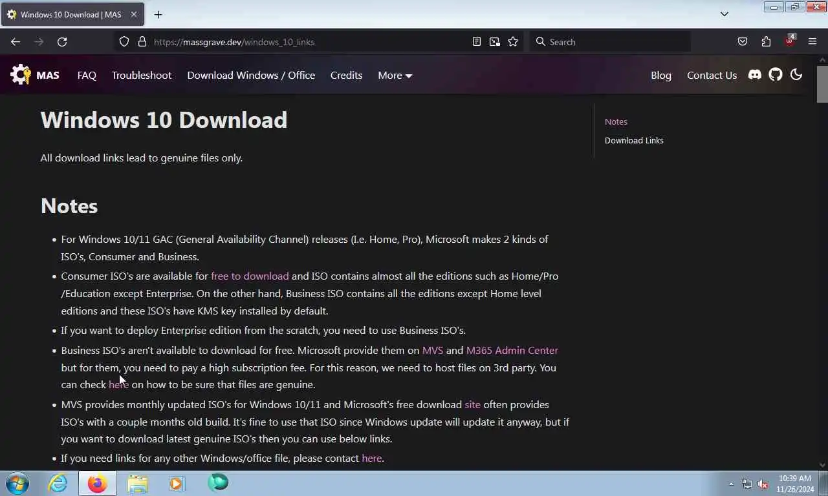Screen dimensions: 828x496
Task: Open Windows Media Player from taskbar
Action: (x=177, y=483)
